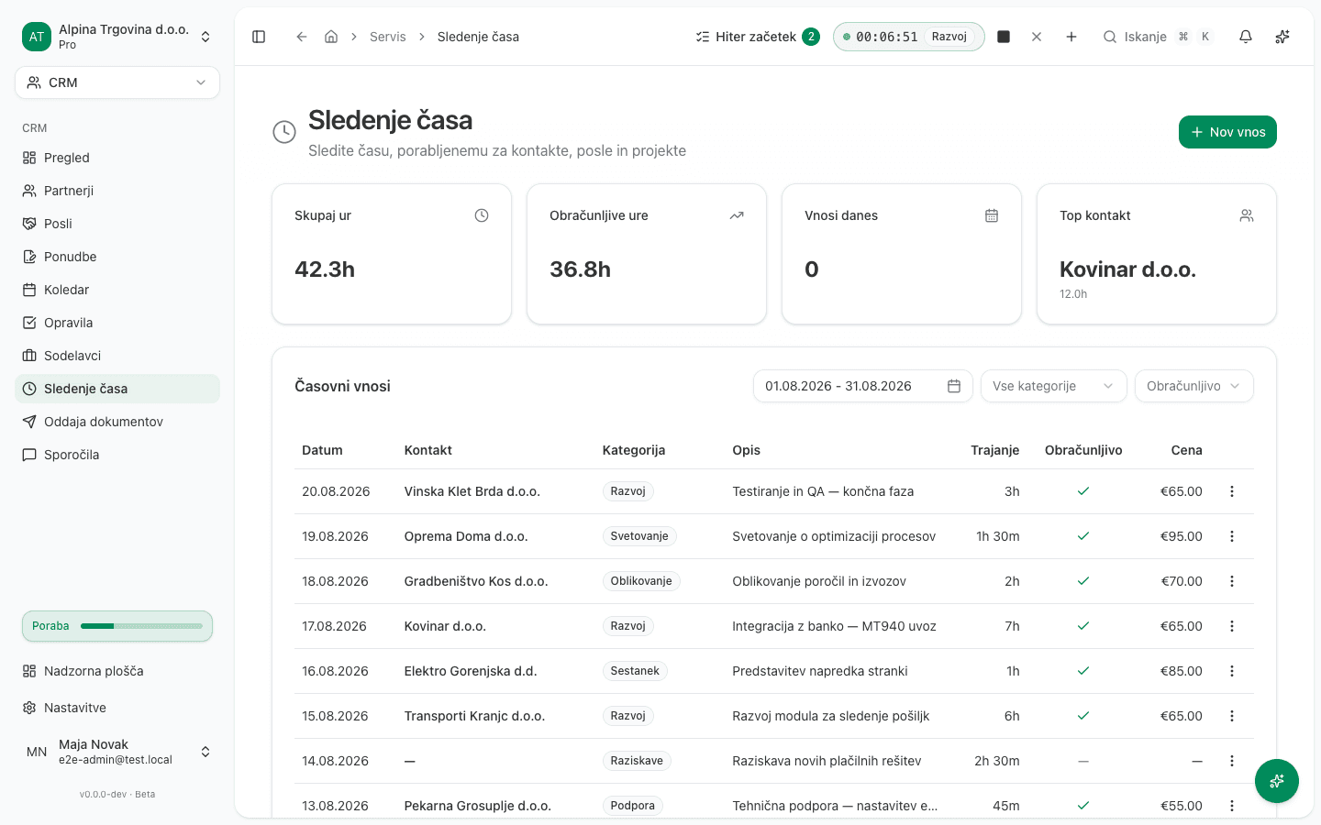Open row actions for Oprema Doma d.o.o.
Screen dimensions: 1321x825
pyautogui.click(x=1232, y=536)
